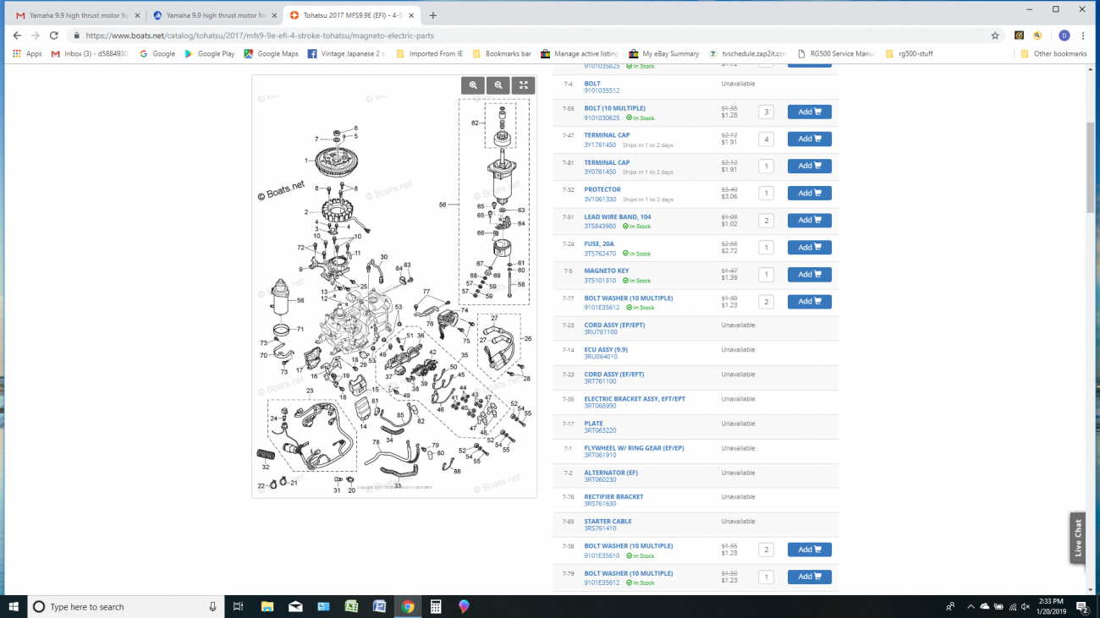The image size is (1100, 618).
Task: Edit quantity field for MAGNETO KEY
Action: 766,275
